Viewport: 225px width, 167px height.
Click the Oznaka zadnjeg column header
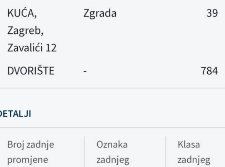113,152
